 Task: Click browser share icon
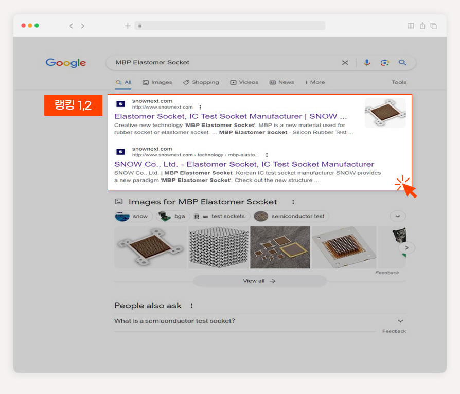point(422,26)
